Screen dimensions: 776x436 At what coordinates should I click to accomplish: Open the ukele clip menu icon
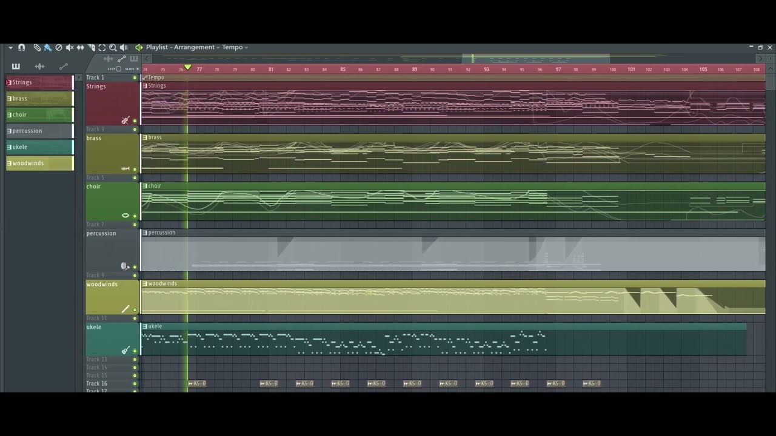pos(145,326)
